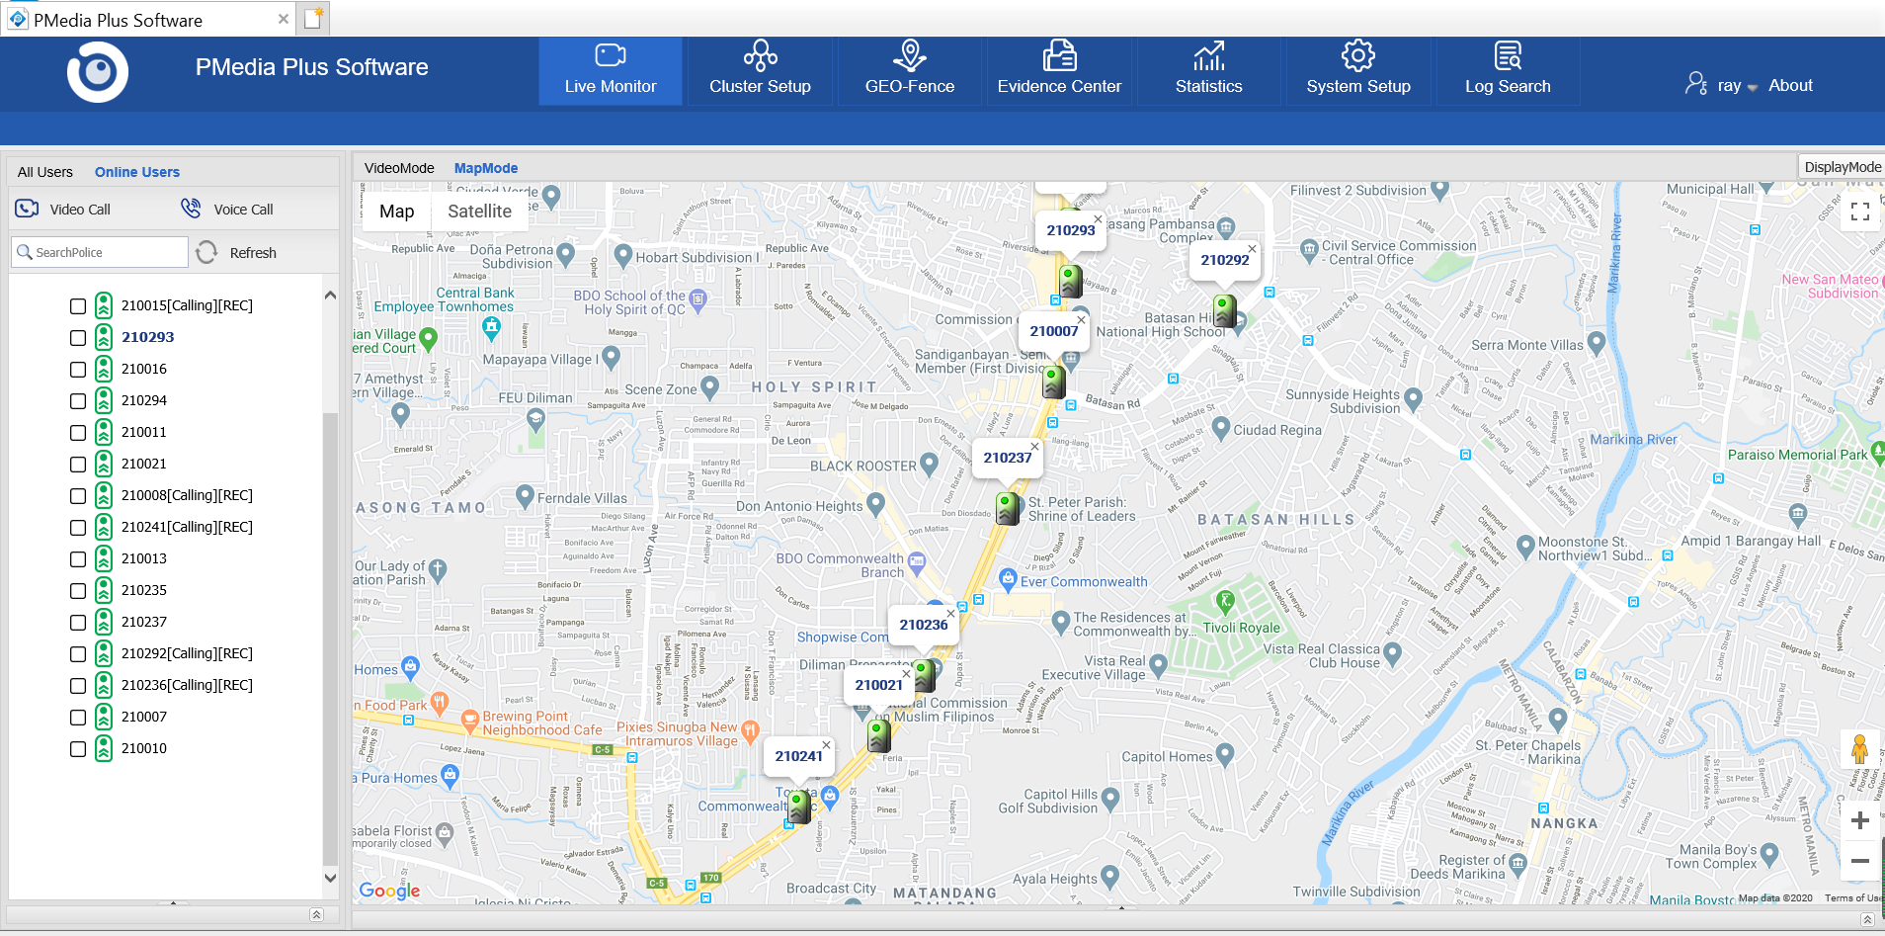Viewport: 1885px width, 936px height.
Task: Switch the map to Satellite view
Action: pyautogui.click(x=479, y=212)
